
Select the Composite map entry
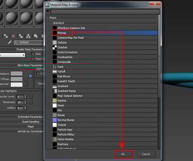pos(105,62)
